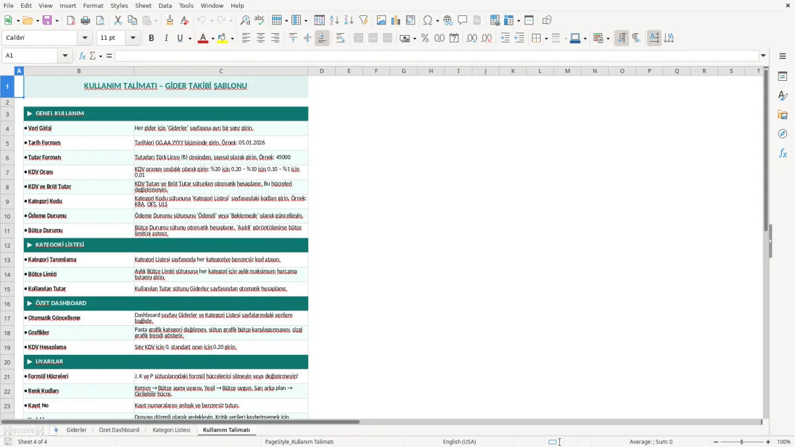Click PageStyle_Kullanım Talimatı in status bar

pos(299,442)
